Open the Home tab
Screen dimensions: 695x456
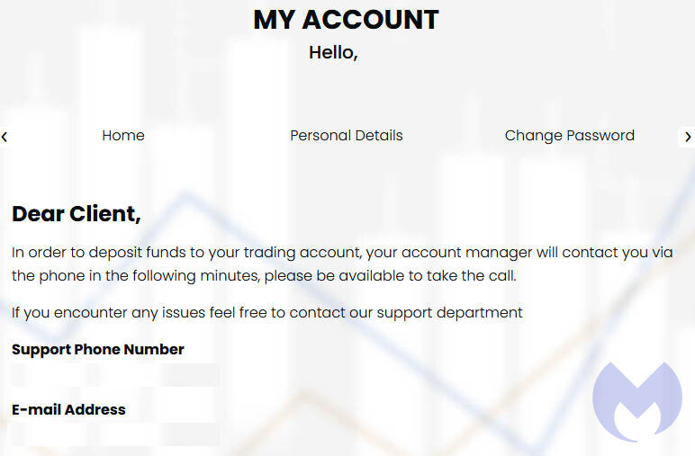[123, 136]
